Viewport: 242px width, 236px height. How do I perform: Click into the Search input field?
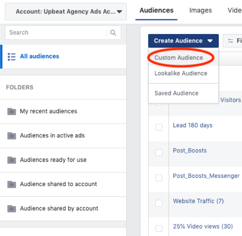(56, 33)
